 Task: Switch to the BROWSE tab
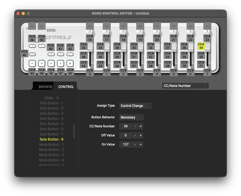coord(46,87)
